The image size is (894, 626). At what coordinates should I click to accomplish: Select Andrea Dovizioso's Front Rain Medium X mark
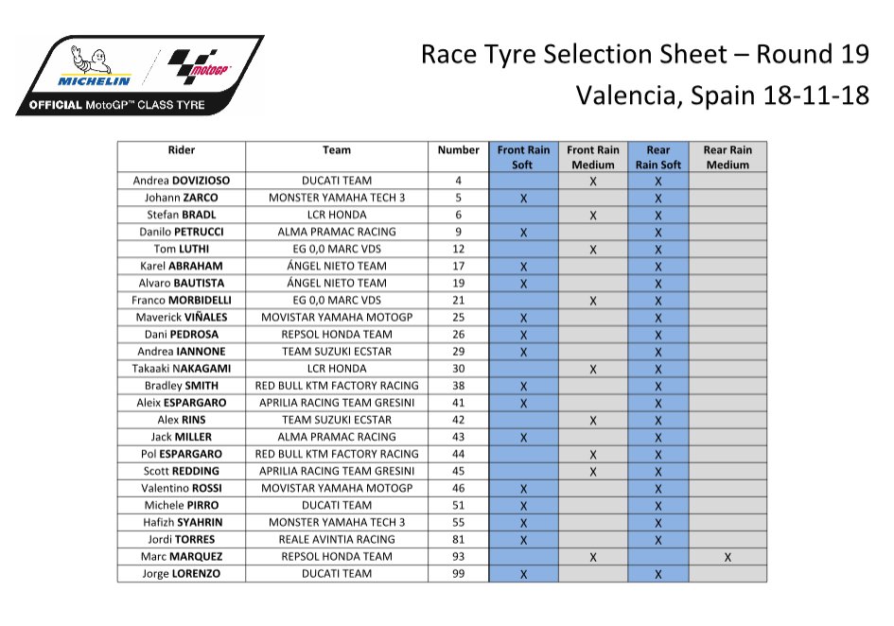pyautogui.click(x=593, y=181)
